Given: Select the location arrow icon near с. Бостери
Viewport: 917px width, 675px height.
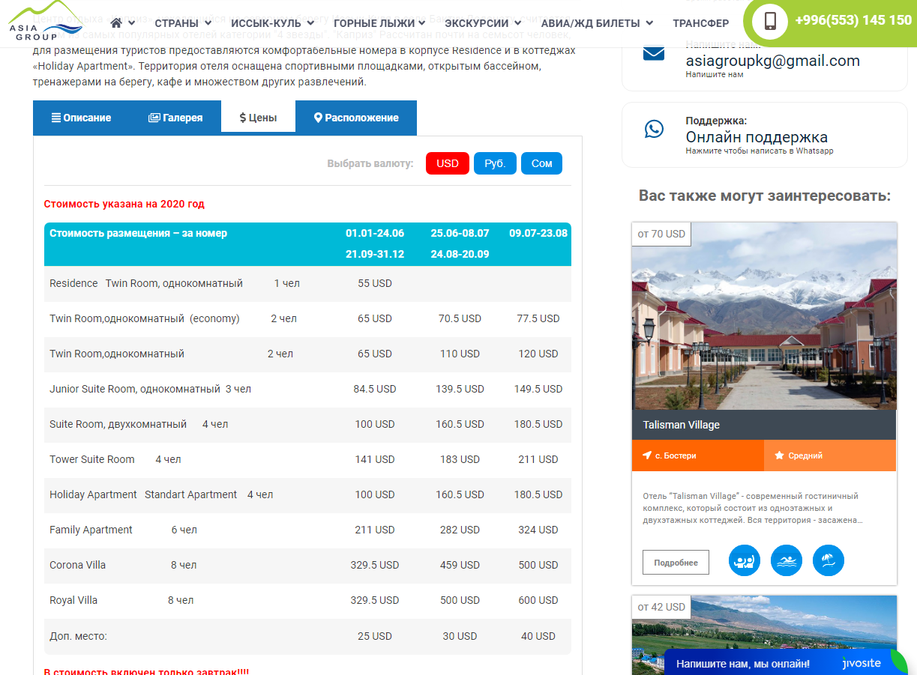Looking at the screenshot, I should tap(647, 455).
